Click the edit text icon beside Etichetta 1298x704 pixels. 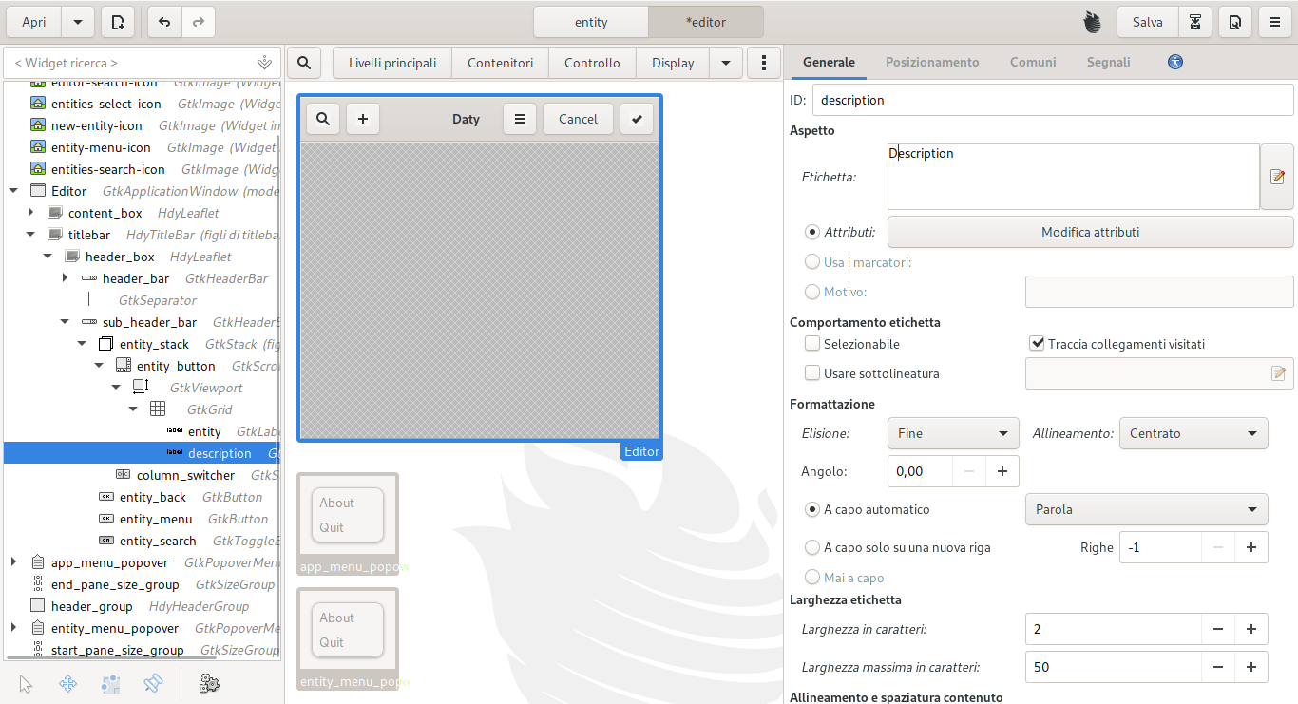tap(1277, 177)
